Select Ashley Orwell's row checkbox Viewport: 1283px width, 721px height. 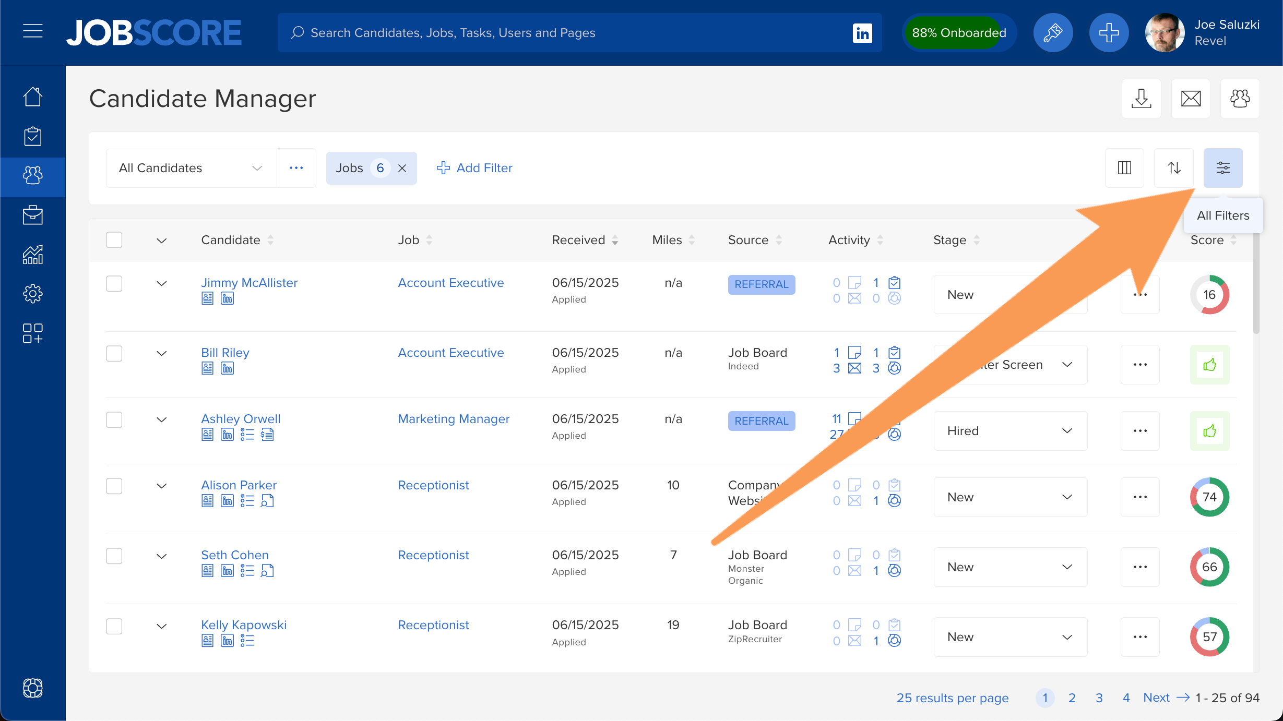[114, 420]
